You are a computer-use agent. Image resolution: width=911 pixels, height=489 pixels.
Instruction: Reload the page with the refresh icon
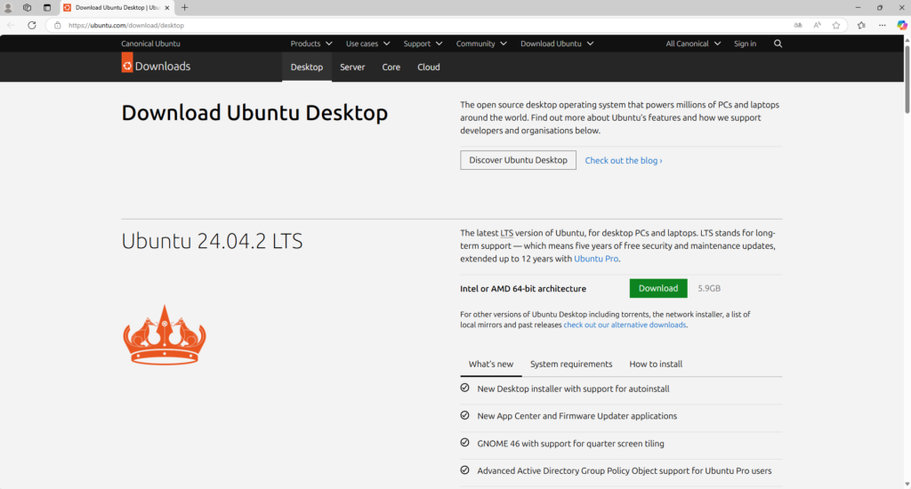coord(32,25)
